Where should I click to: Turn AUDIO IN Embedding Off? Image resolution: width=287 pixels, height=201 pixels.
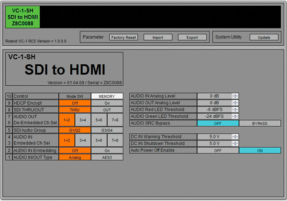(75, 151)
